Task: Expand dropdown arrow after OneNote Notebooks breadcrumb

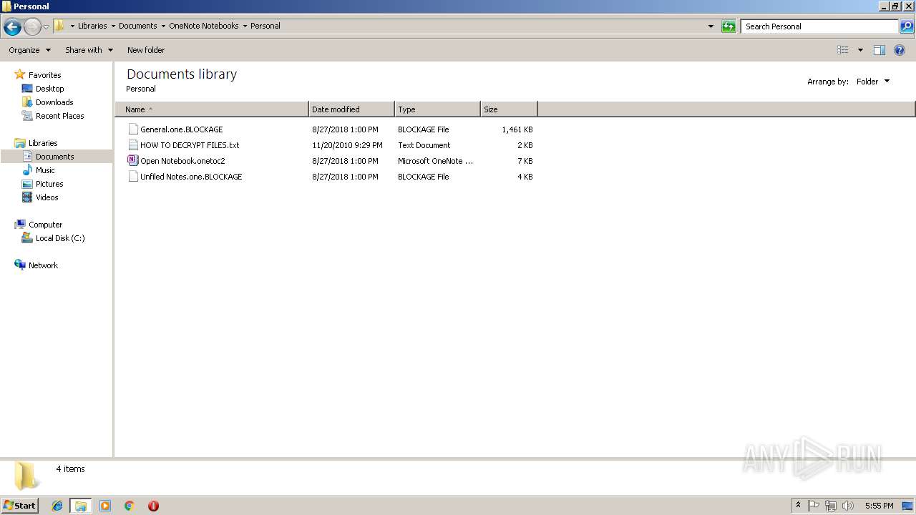Action: coord(245,26)
